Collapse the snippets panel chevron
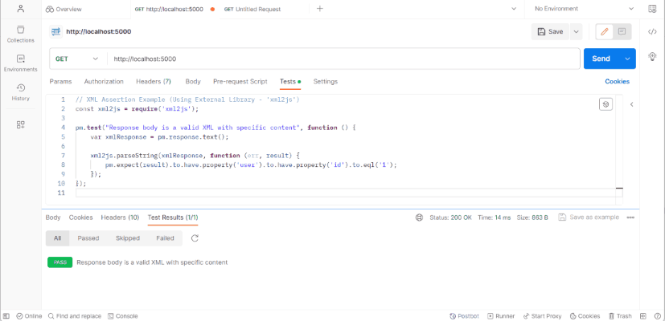Image resolution: width=665 pixels, height=321 pixels. click(631, 104)
